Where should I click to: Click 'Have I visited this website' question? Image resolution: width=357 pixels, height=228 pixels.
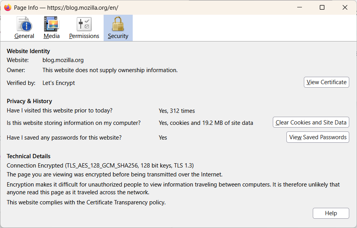60,111
